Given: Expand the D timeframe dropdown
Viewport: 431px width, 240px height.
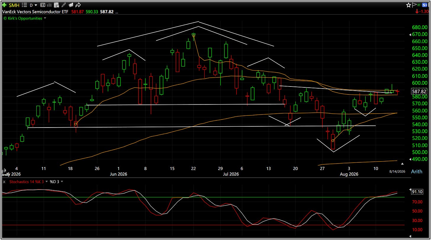Looking at the screenshot, I should pyautogui.click(x=33, y=5).
